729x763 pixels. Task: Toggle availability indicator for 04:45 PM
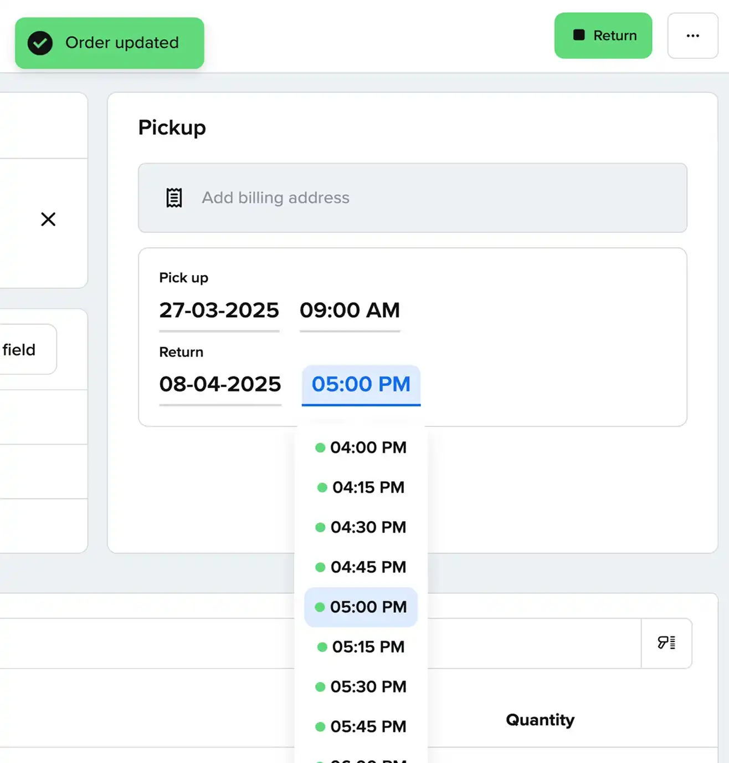[320, 567]
